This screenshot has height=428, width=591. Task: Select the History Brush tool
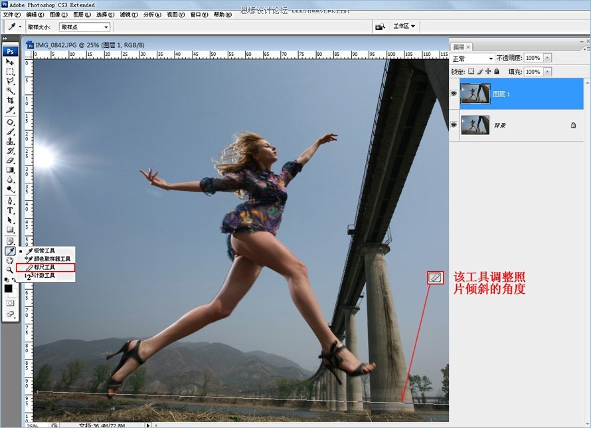pyautogui.click(x=10, y=151)
